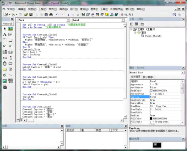The image size is (187, 151).
Task: Select the PictureBox control tool
Action: coord(10,29)
